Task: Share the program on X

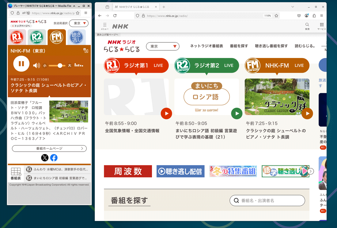Action: pyautogui.click(x=45, y=158)
